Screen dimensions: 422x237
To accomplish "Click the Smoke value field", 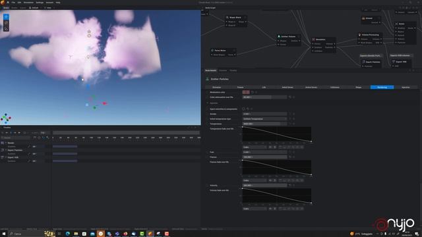I will [x=264, y=114].
